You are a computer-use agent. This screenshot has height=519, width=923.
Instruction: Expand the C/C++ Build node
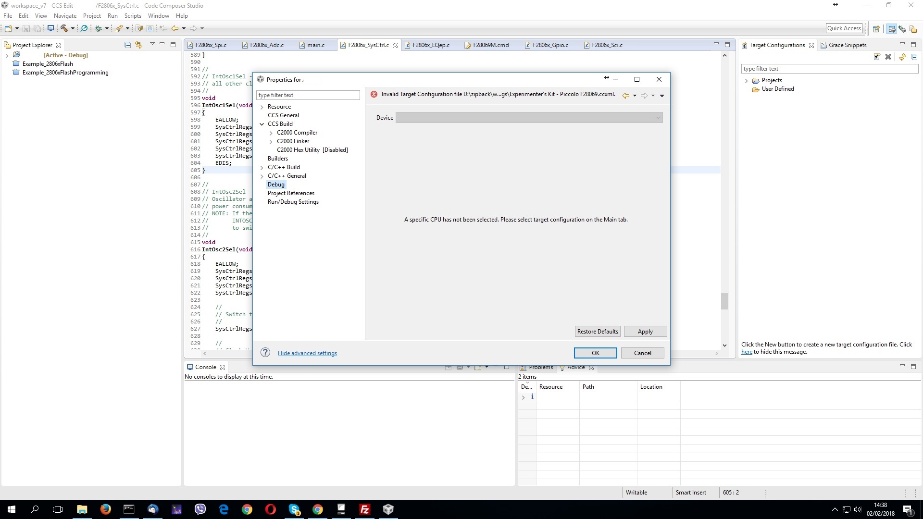click(262, 168)
